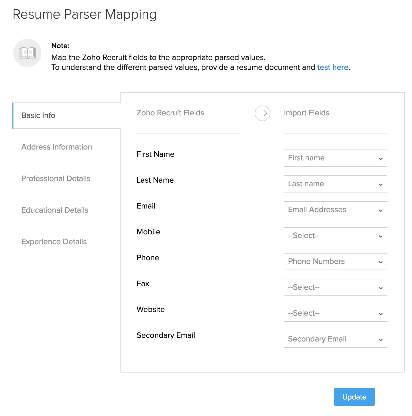The image size is (412, 416).
Task: Open the First name import dropdown
Action: pyautogui.click(x=335, y=158)
